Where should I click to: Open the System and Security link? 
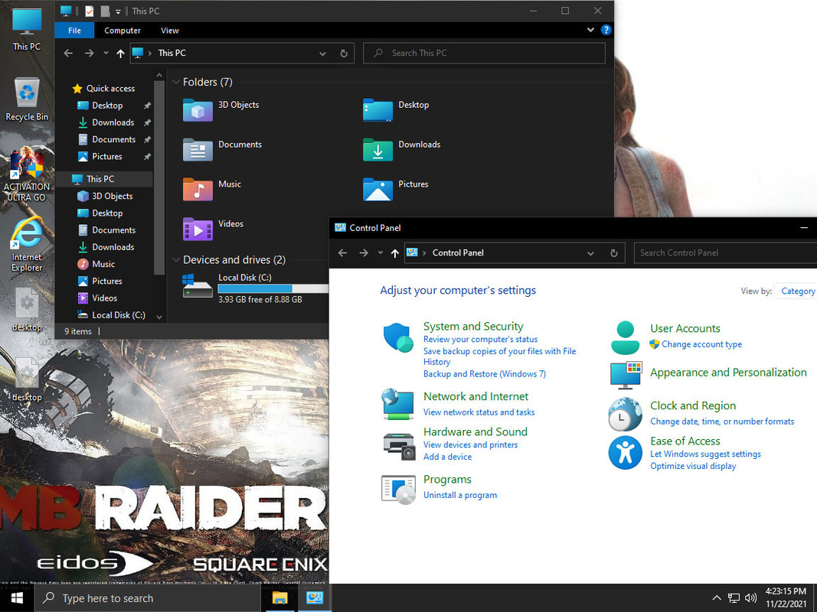[x=473, y=327]
